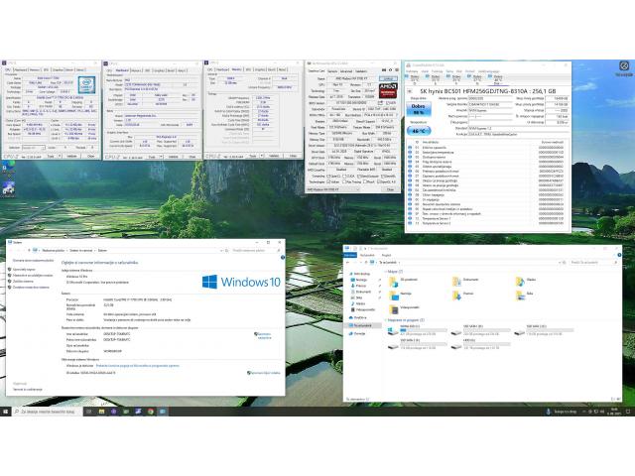
Task: Open the Prenosi folder in Explorer content pane
Action: point(463,296)
